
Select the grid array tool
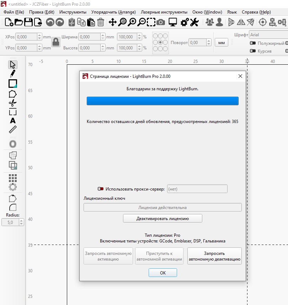(x=12, y=178)
